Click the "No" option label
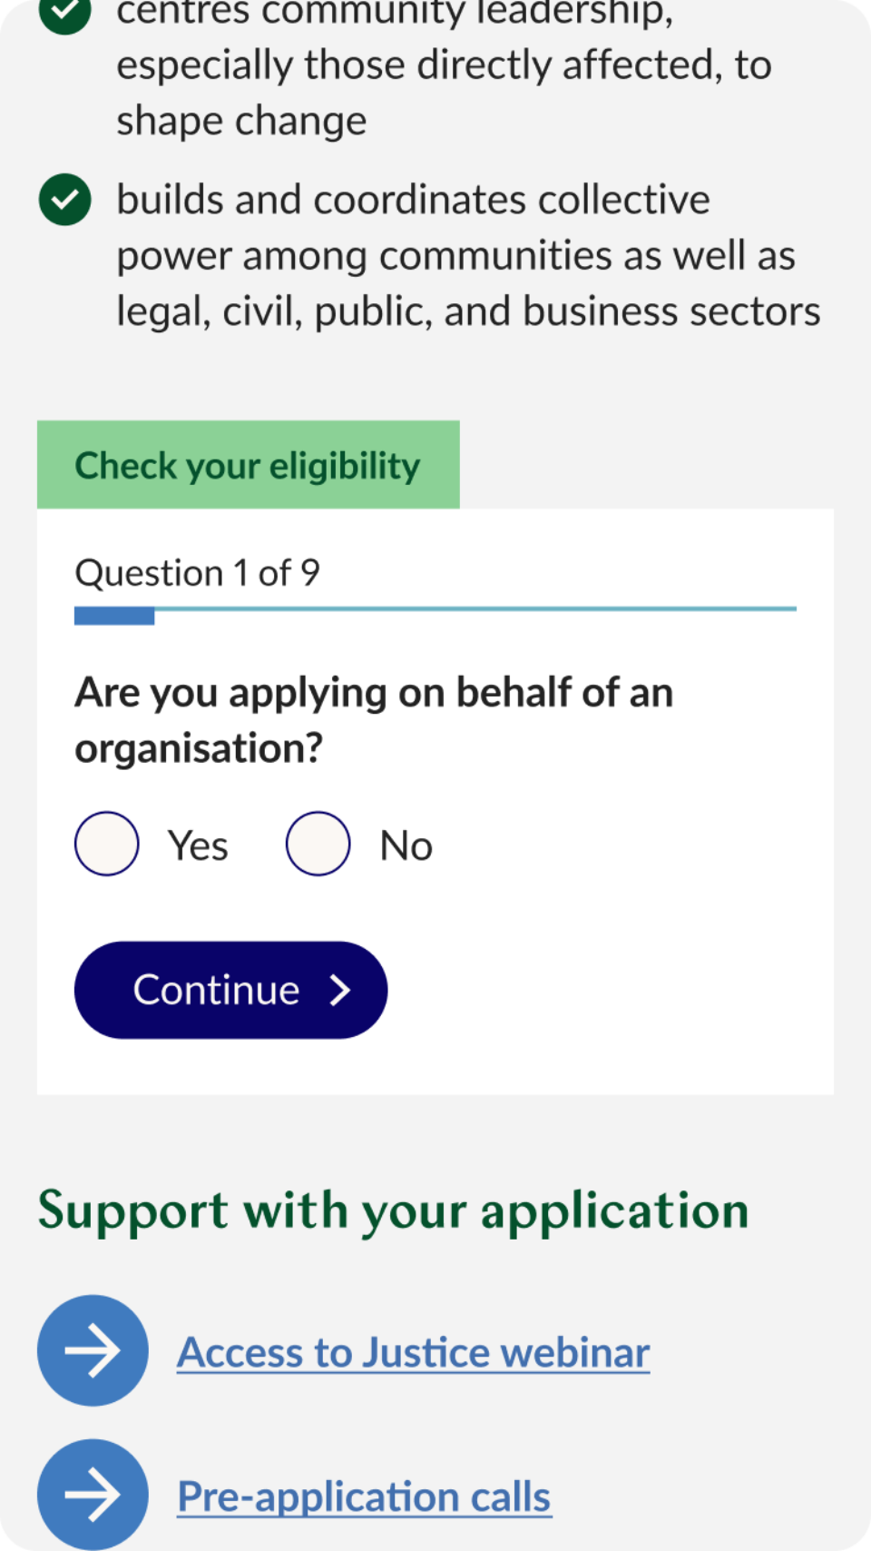Image resolution: width=871 pixels, height=1551 pixels. (x=406, y=845)
